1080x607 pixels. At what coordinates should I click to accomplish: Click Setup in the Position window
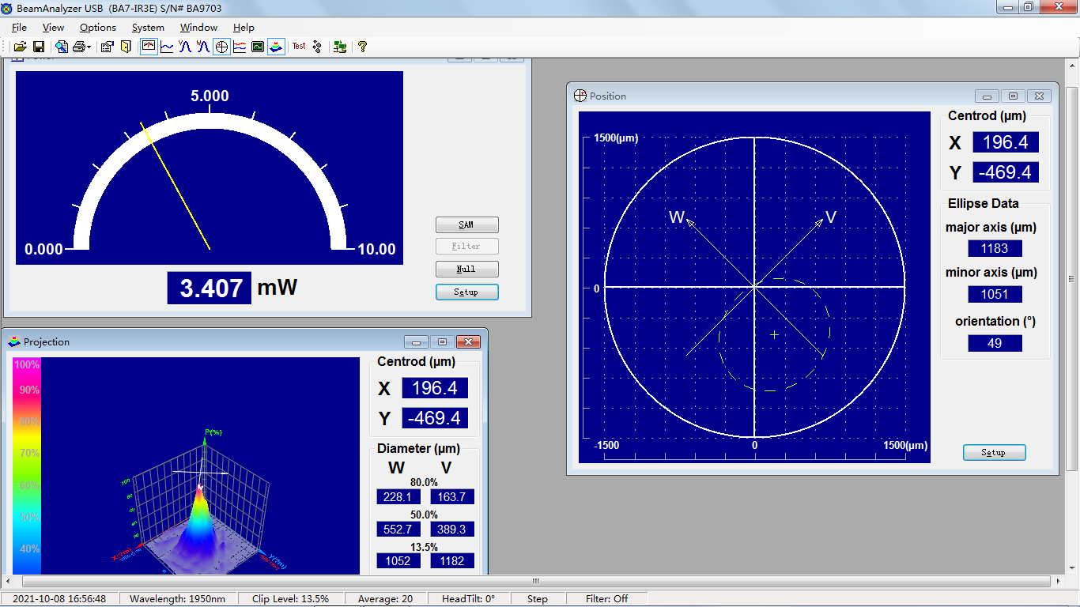994,453
